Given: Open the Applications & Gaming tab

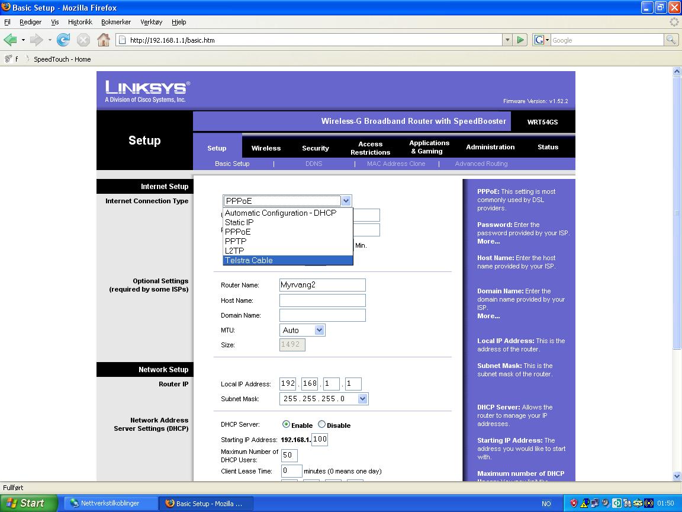Looking at the screenshot, I should tap(429, 147).
